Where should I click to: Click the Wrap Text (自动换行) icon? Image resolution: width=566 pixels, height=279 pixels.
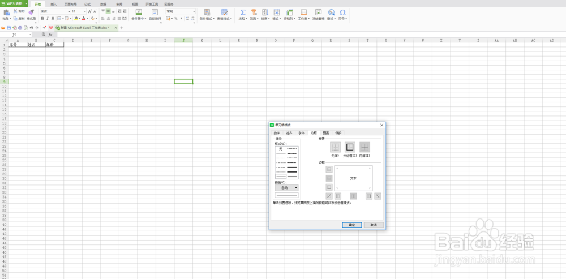(x=155, y=12)
